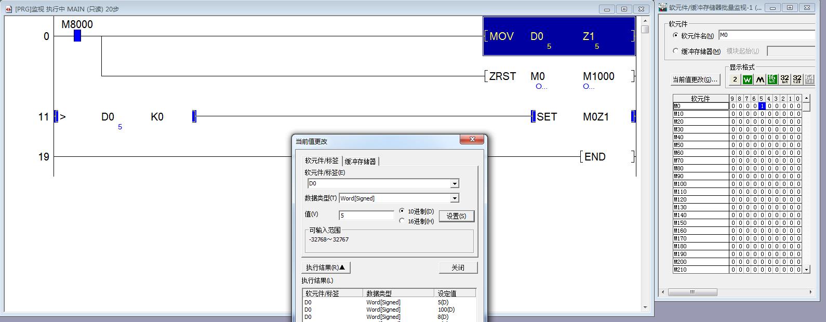Click the device table vertical scrollbar down arrow
This screenshot has height=322, width=826.
[x=806, y=270]
